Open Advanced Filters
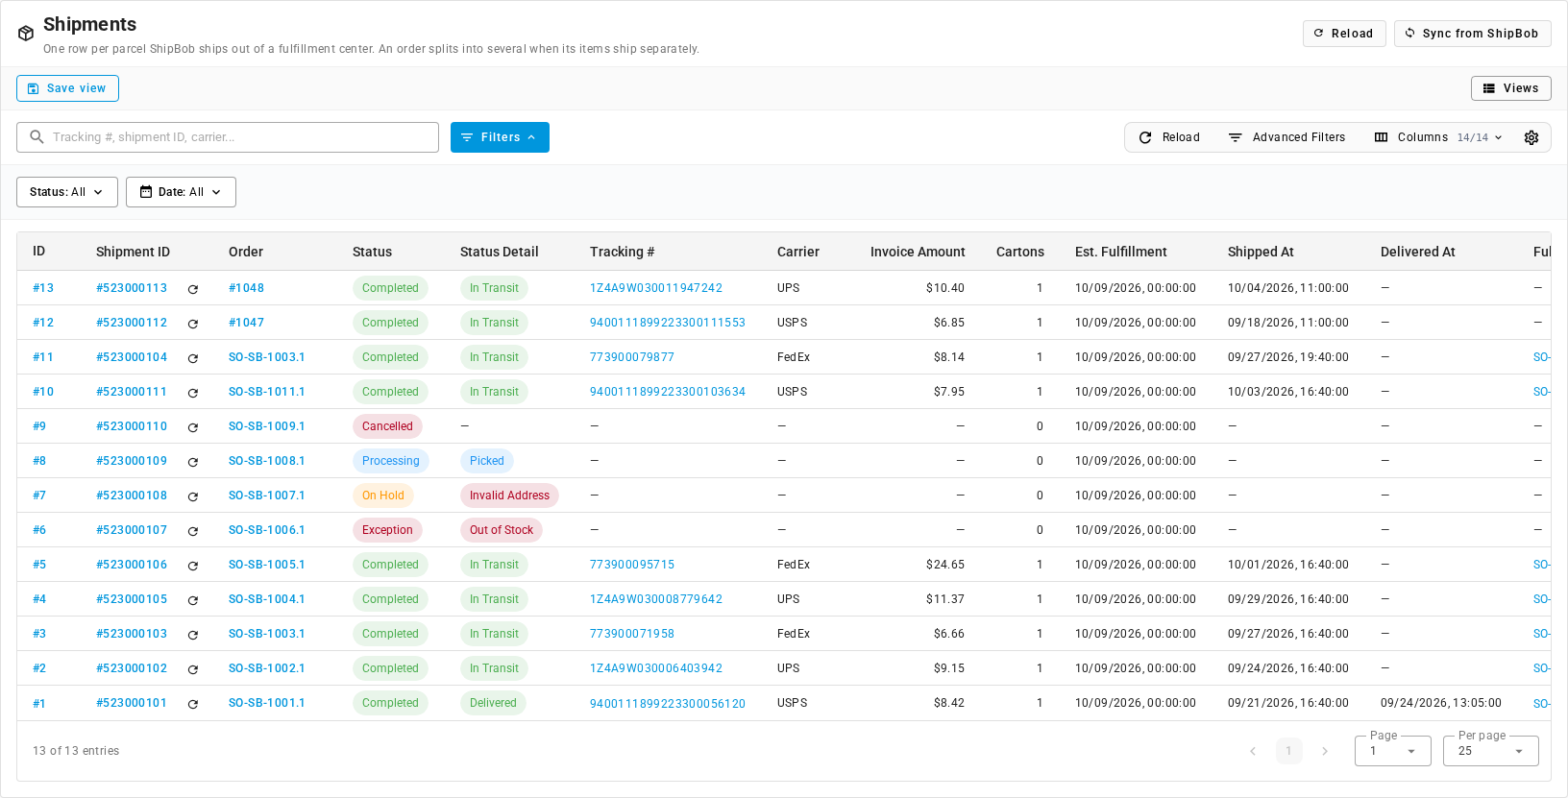The image size is (1568, 798). click(x=1287, y=137)
